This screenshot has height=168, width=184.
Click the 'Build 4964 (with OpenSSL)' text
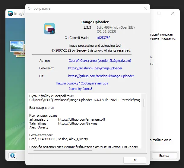(x=116, y=27)
